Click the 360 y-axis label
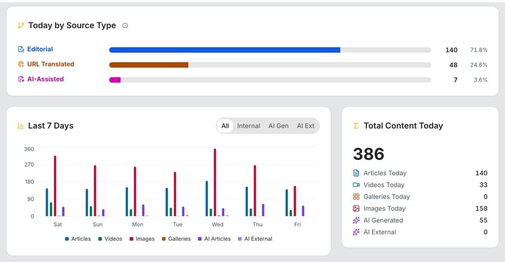Viewport: 505px width, 262px height. coord(29,149)
